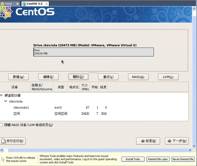Image resolution: width=197 pixels, height=166 pixels.
Task: Click the 重设(S) reset button
Action: tap(108, 77)
